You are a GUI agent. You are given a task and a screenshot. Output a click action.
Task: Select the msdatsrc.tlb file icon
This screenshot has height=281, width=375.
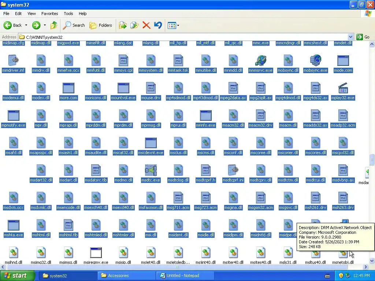click(x=96, y=170)
